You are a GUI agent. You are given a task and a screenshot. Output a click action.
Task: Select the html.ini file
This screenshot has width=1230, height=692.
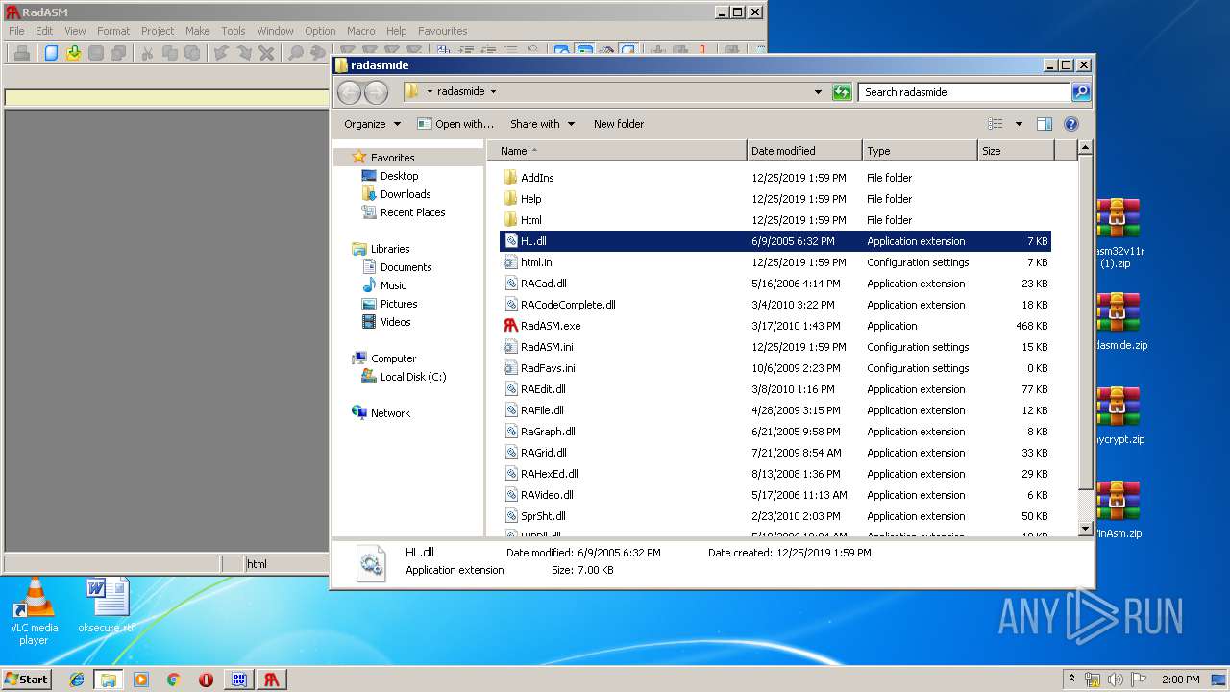[x=775, y=262]
